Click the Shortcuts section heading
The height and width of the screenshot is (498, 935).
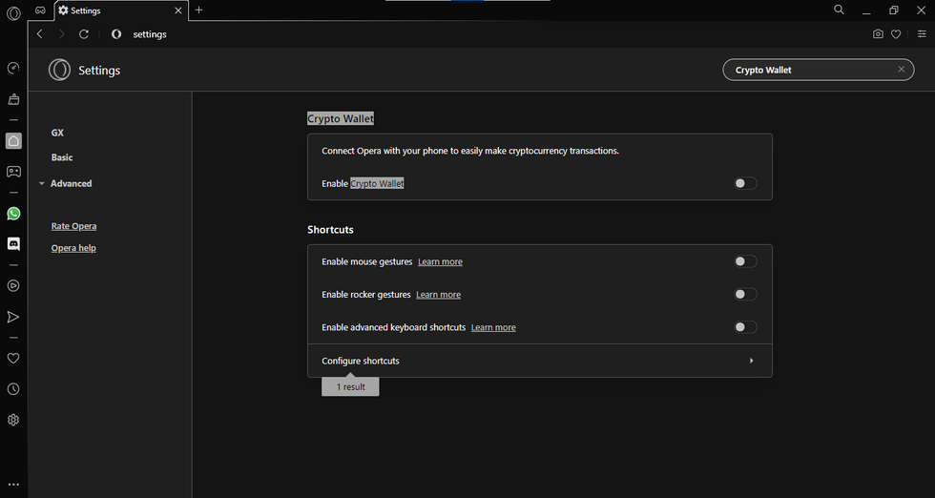[330, 230]
